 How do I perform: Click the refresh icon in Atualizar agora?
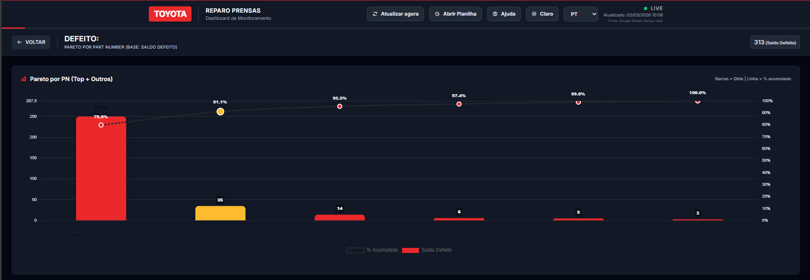tap(375, 14)
